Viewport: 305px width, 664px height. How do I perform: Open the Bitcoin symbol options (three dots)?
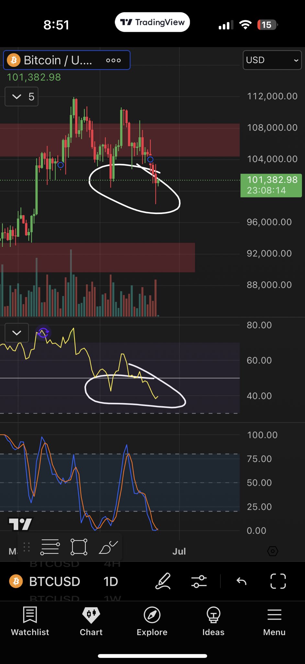tap(113, 60)
